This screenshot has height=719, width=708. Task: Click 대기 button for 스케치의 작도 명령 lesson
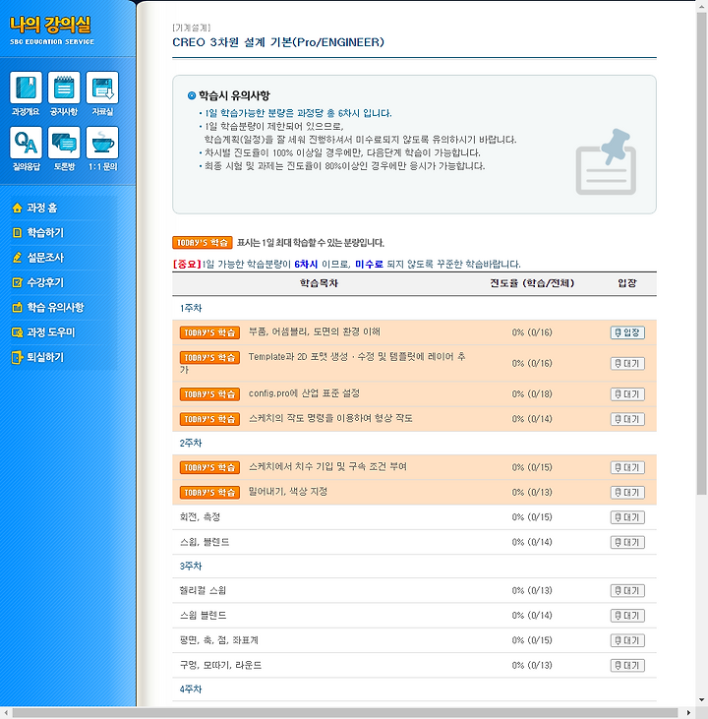[627, 419]
